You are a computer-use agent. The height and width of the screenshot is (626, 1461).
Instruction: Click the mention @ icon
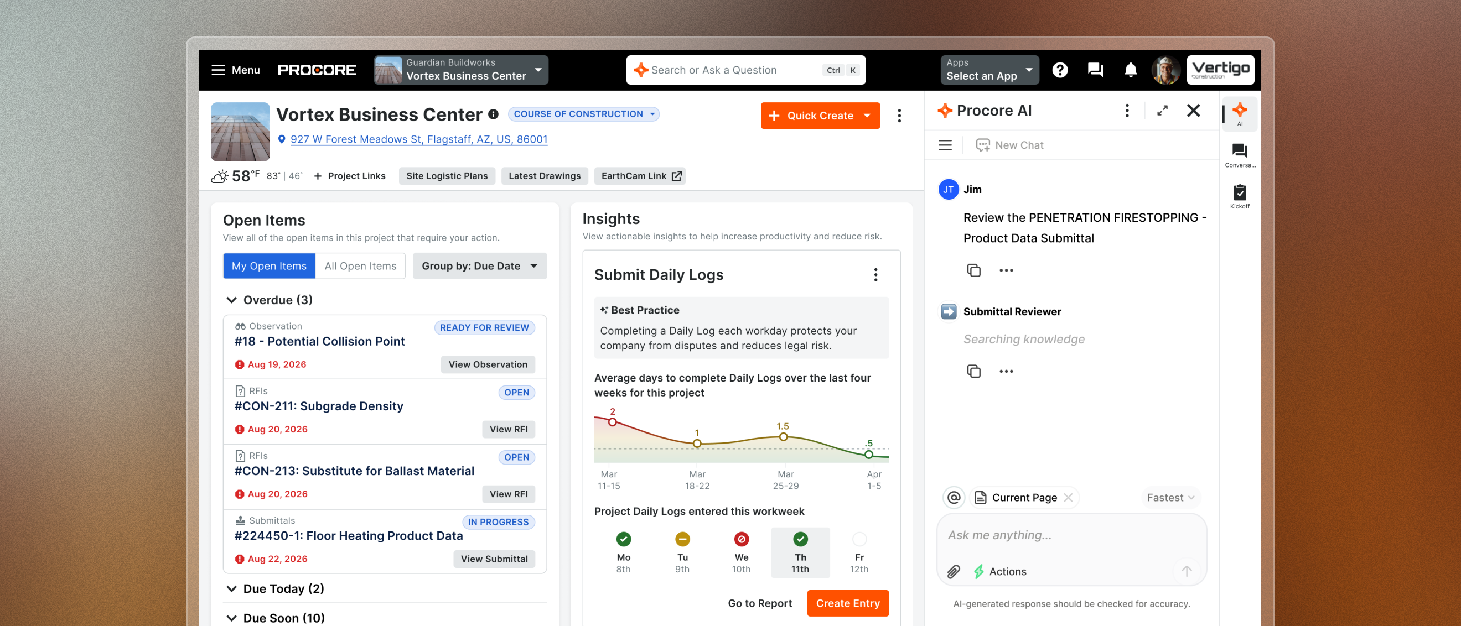tap(954, 497)
